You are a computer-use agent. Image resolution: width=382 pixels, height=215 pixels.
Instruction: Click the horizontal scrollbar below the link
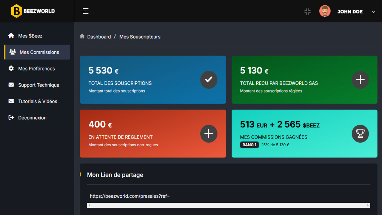229,205
